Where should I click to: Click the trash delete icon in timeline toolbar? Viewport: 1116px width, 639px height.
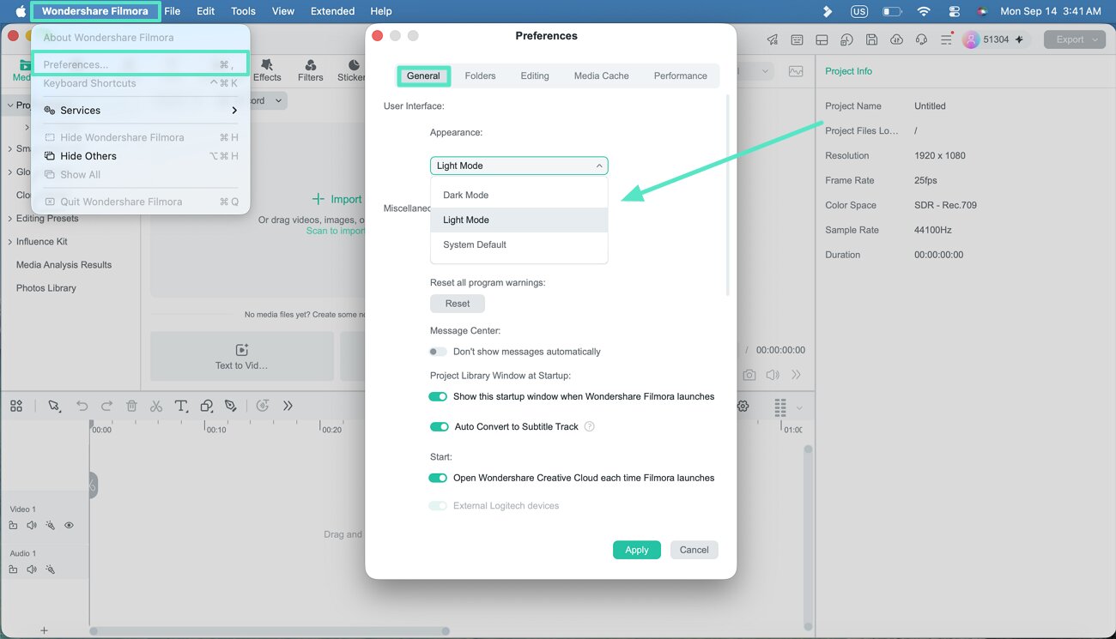pyautogui.click(x=131, y=406)
